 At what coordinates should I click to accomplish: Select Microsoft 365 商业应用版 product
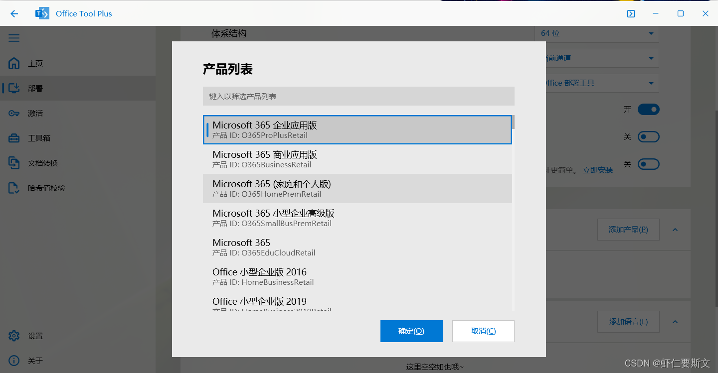[358, 159]
